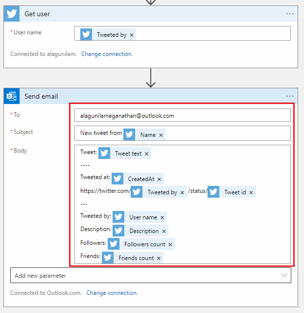Viewport: 304px width, 313px height.
Task: Click the To email address field
Action: [x=183, y=115]
